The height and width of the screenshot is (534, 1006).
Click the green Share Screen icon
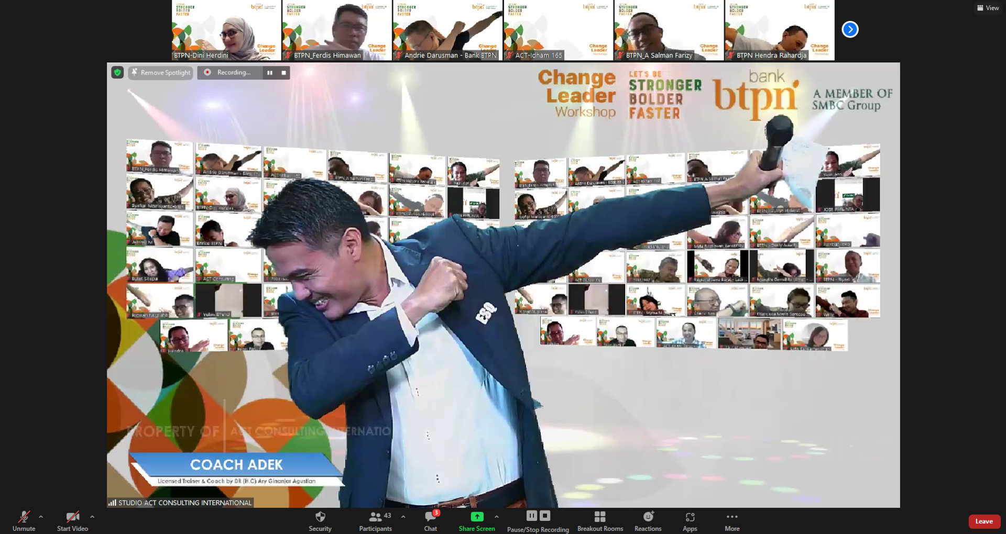pos(477,517)
